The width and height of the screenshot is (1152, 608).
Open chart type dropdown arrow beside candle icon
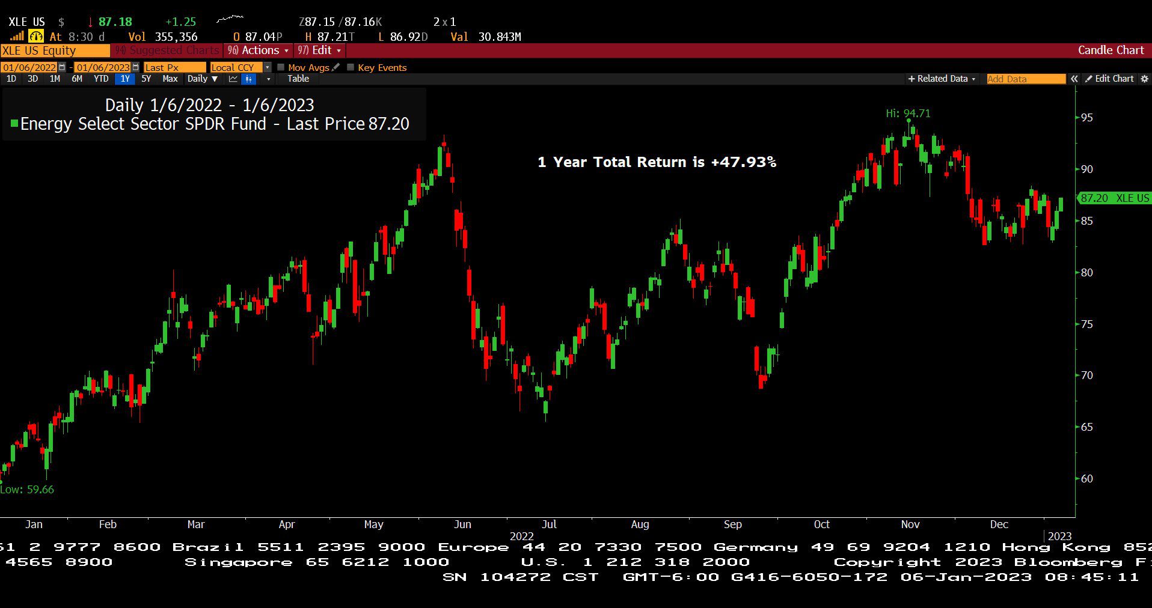tap(268, 79)
